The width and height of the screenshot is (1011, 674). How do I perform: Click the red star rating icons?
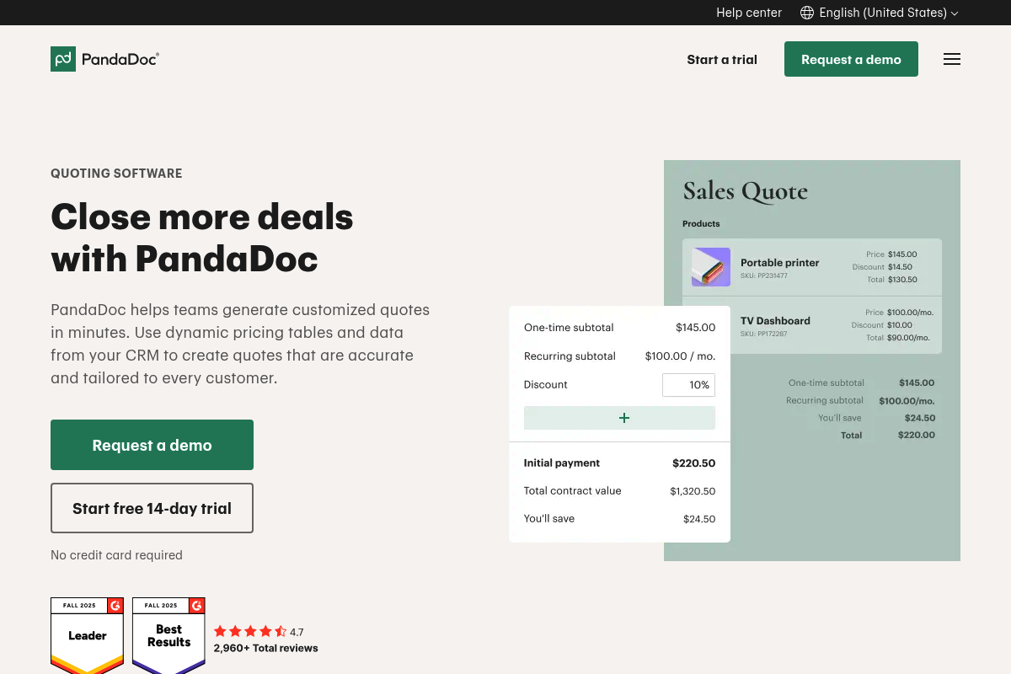pos(250,631)
